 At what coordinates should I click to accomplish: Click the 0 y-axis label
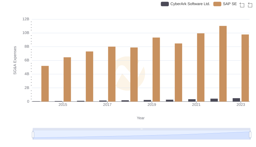tap(28, 101)
